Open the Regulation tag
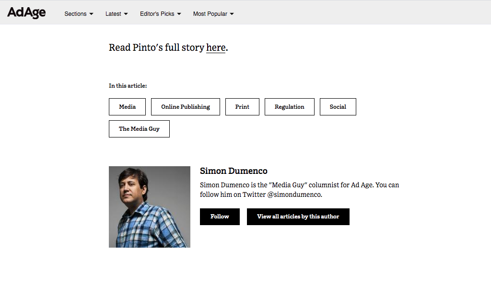The image size is (491, 285). click(289, 107)
